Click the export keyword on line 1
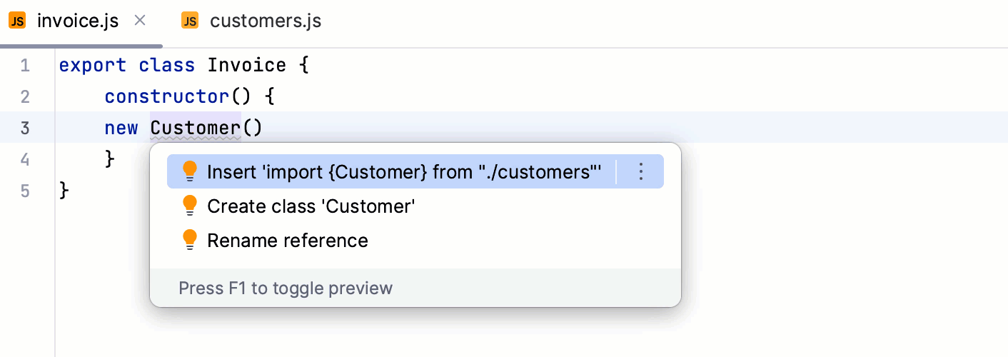 93,66
